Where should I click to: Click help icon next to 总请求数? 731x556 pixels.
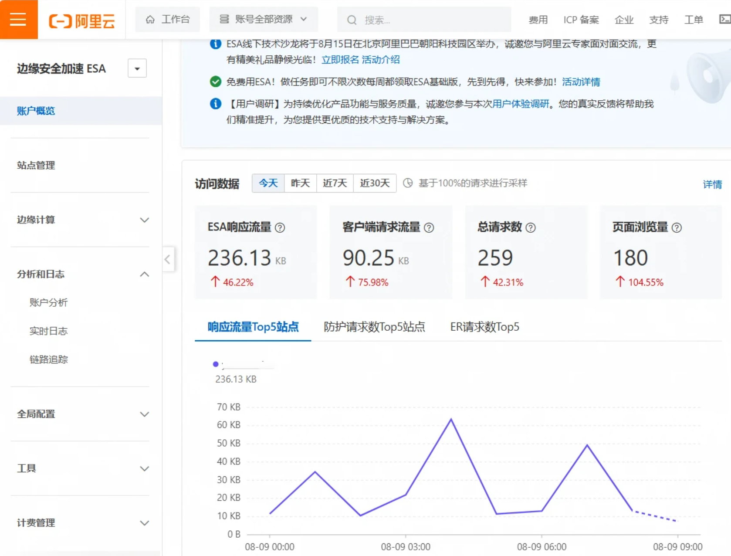click(531, 227)
